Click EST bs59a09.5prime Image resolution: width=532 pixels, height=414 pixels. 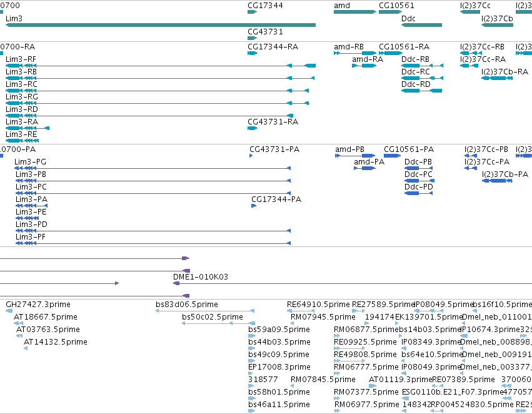tap(252, 336)
